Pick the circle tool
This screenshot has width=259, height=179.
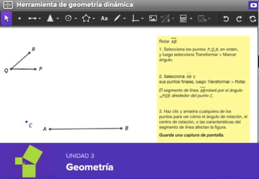pyautogui.click(x=68, y=19)
